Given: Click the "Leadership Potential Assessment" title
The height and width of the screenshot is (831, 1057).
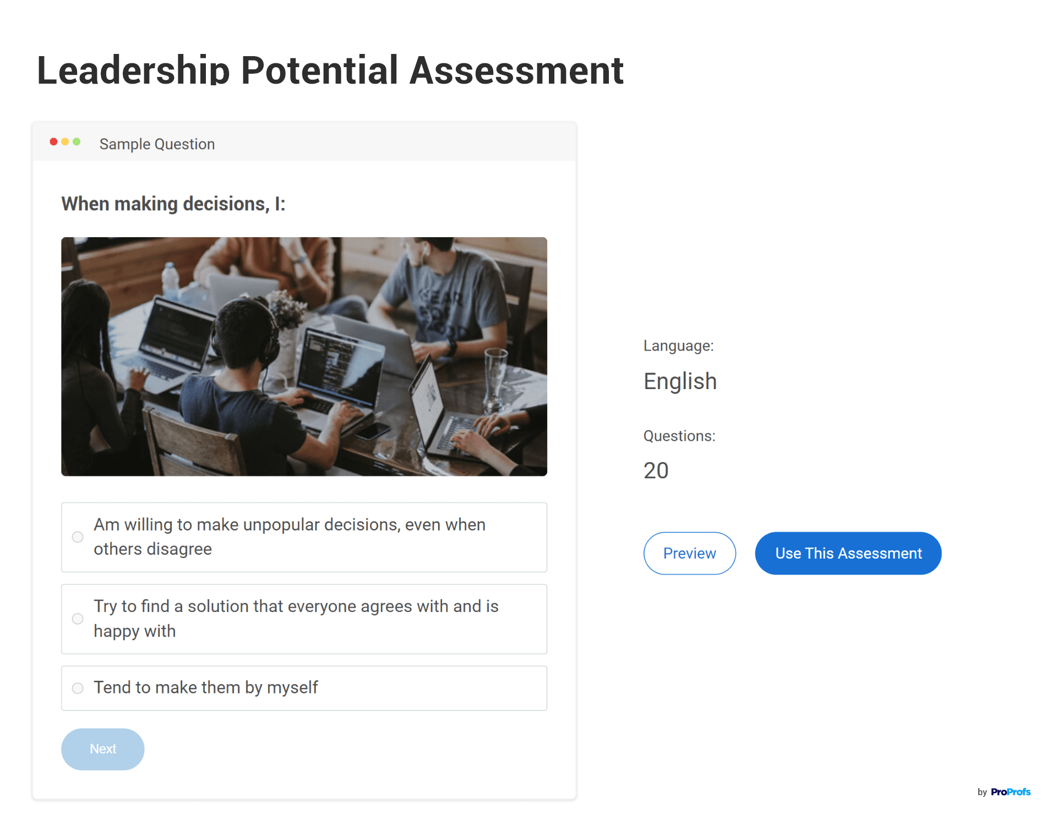Looking at the screenshot, I should pos(330,70).
